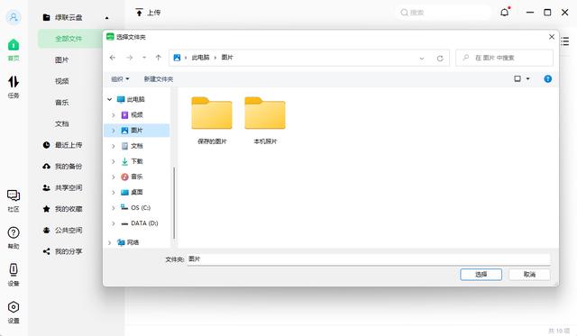The image size is (577, 336).
Task: Open the 组织 dropdown menu
Action: (x=120, y=79)
